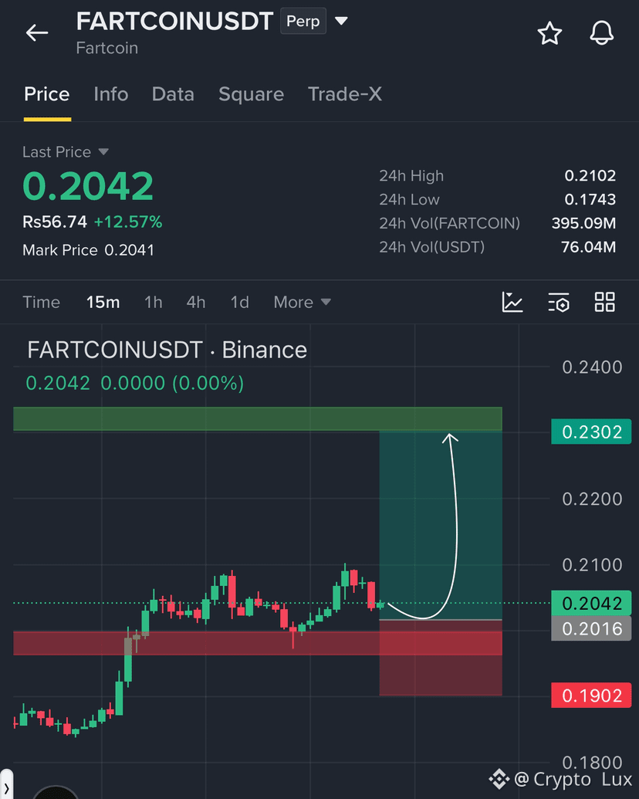Tap the +12.57% change text
This screenshot has width=639, height=799.
click(x=128, y=222)
